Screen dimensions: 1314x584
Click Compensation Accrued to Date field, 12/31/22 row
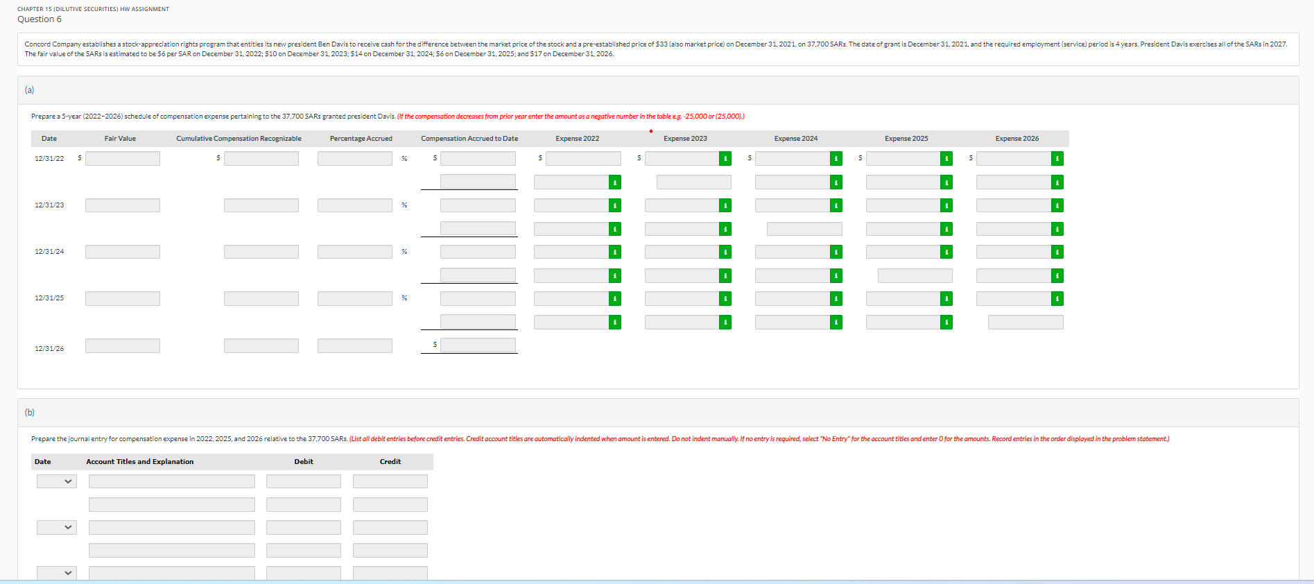478,159
